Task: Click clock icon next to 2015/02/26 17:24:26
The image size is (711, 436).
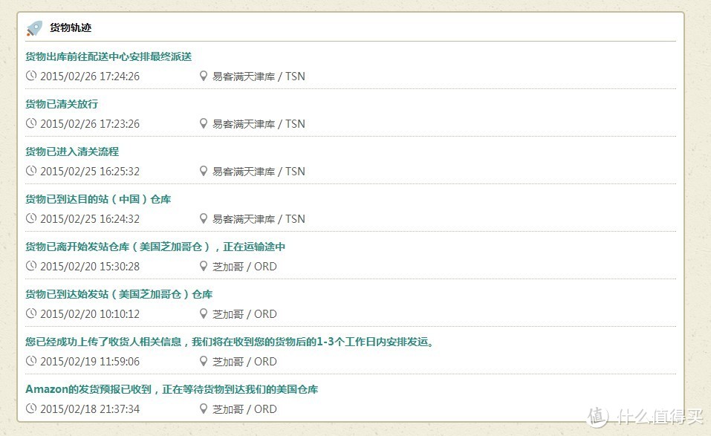Action: coord(31,76)
